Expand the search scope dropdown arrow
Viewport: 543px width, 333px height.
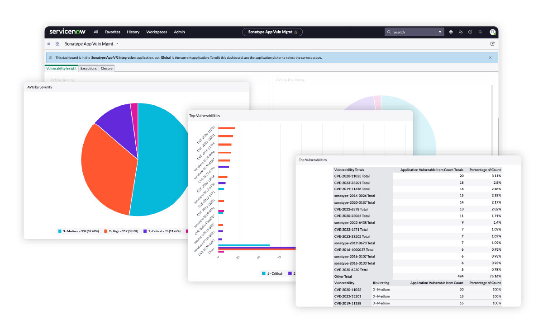point(440,32)
